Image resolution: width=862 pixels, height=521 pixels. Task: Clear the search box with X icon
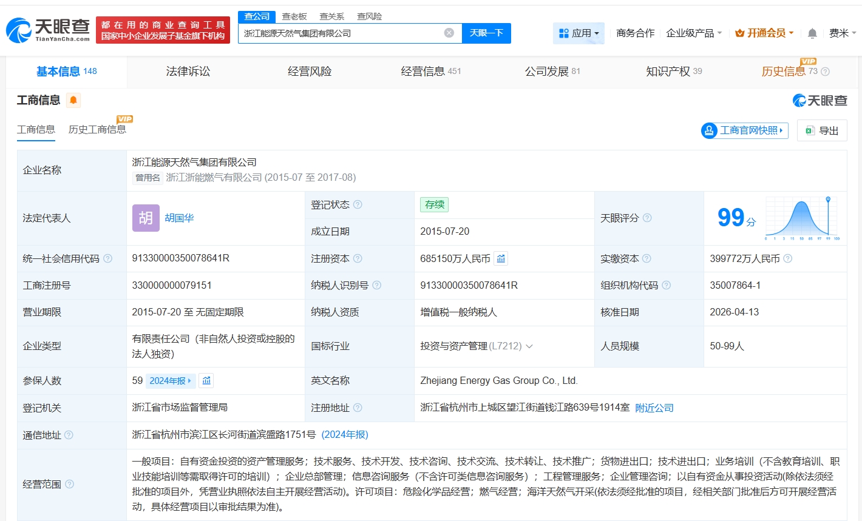point(449,33)
